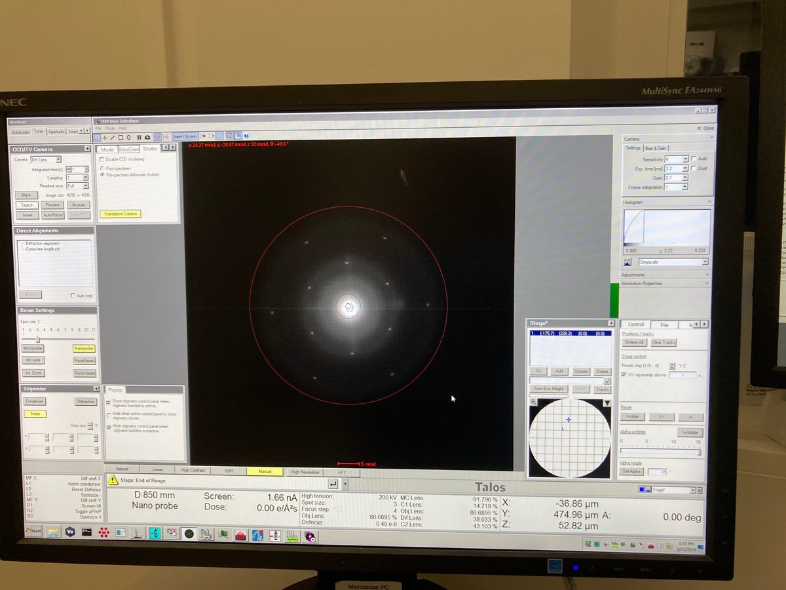Screen dimensions: 786x590
Task: Toggle Disable CCD shuttering checkbox
Action: pyautogui.click(x=102, y=159)
